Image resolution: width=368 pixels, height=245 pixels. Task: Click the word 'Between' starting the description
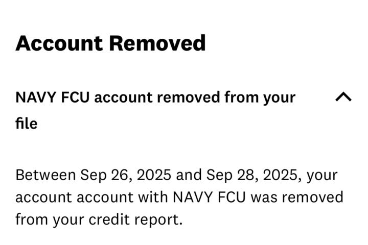coord(45,175)
